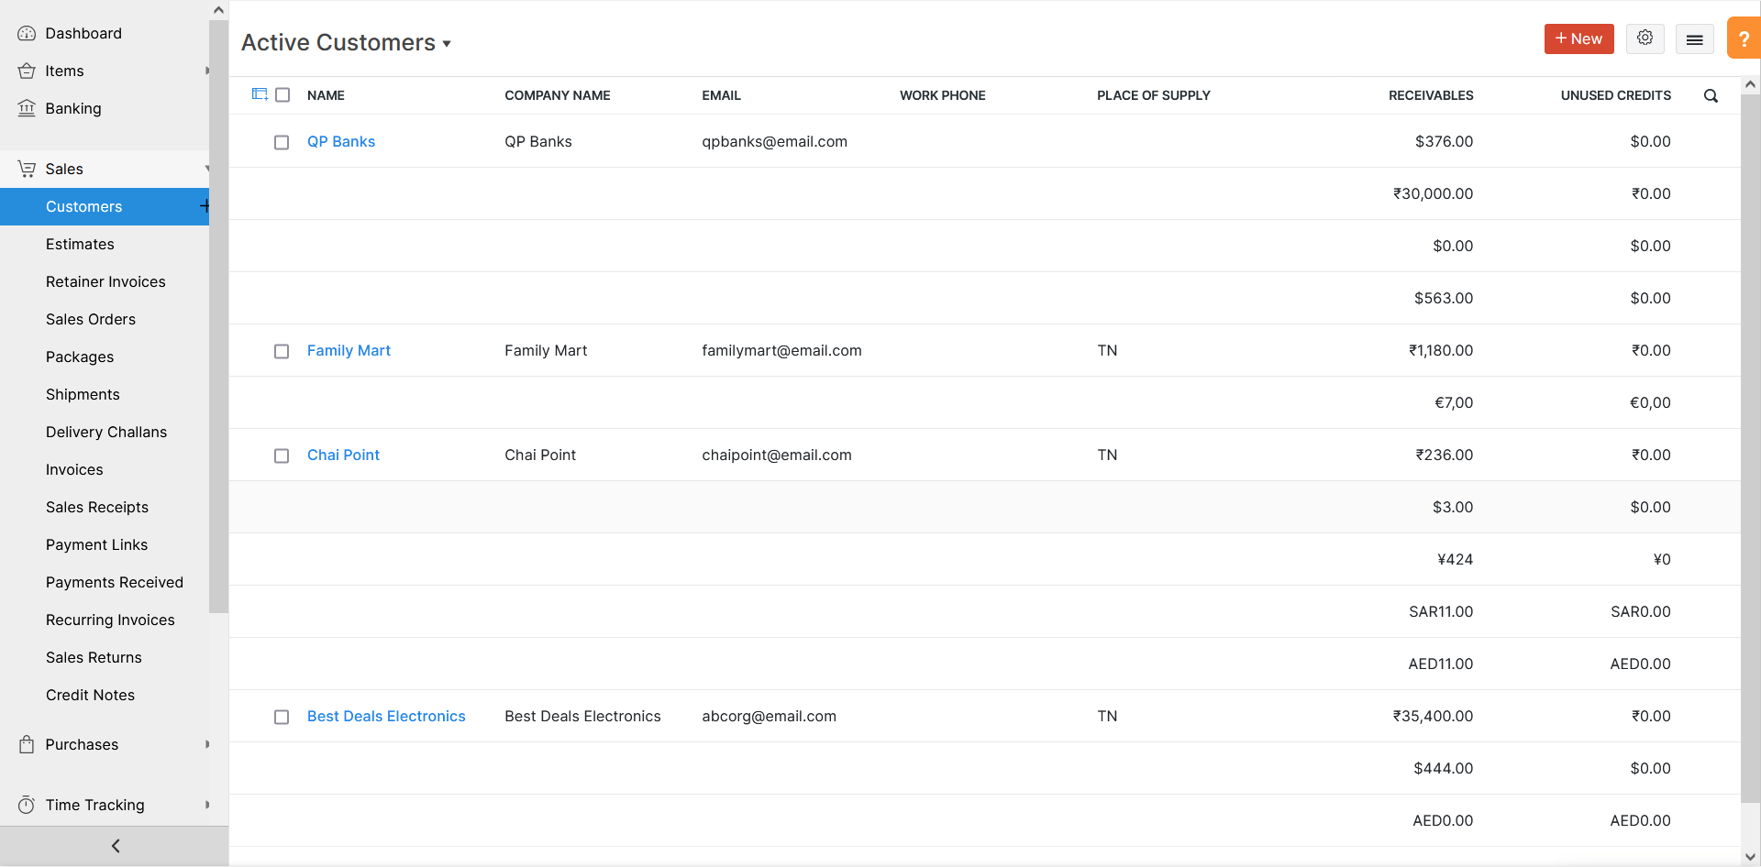The image size is (1761, 867).
Task: Click the search icon in the list header
Action: pos(1711,95)
